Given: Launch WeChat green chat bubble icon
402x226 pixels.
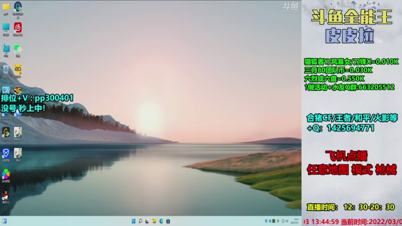Looking at the screenshot, I should (x=18, y=48).
